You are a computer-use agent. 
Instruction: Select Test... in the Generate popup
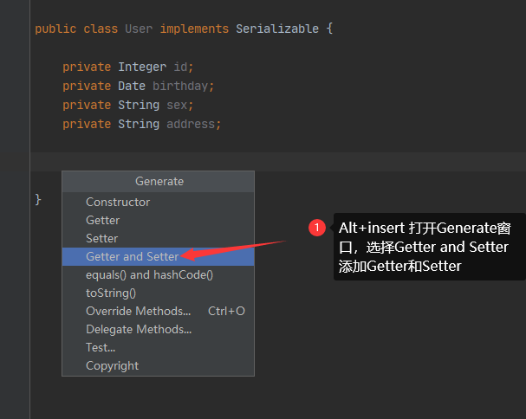pos(101,347)
